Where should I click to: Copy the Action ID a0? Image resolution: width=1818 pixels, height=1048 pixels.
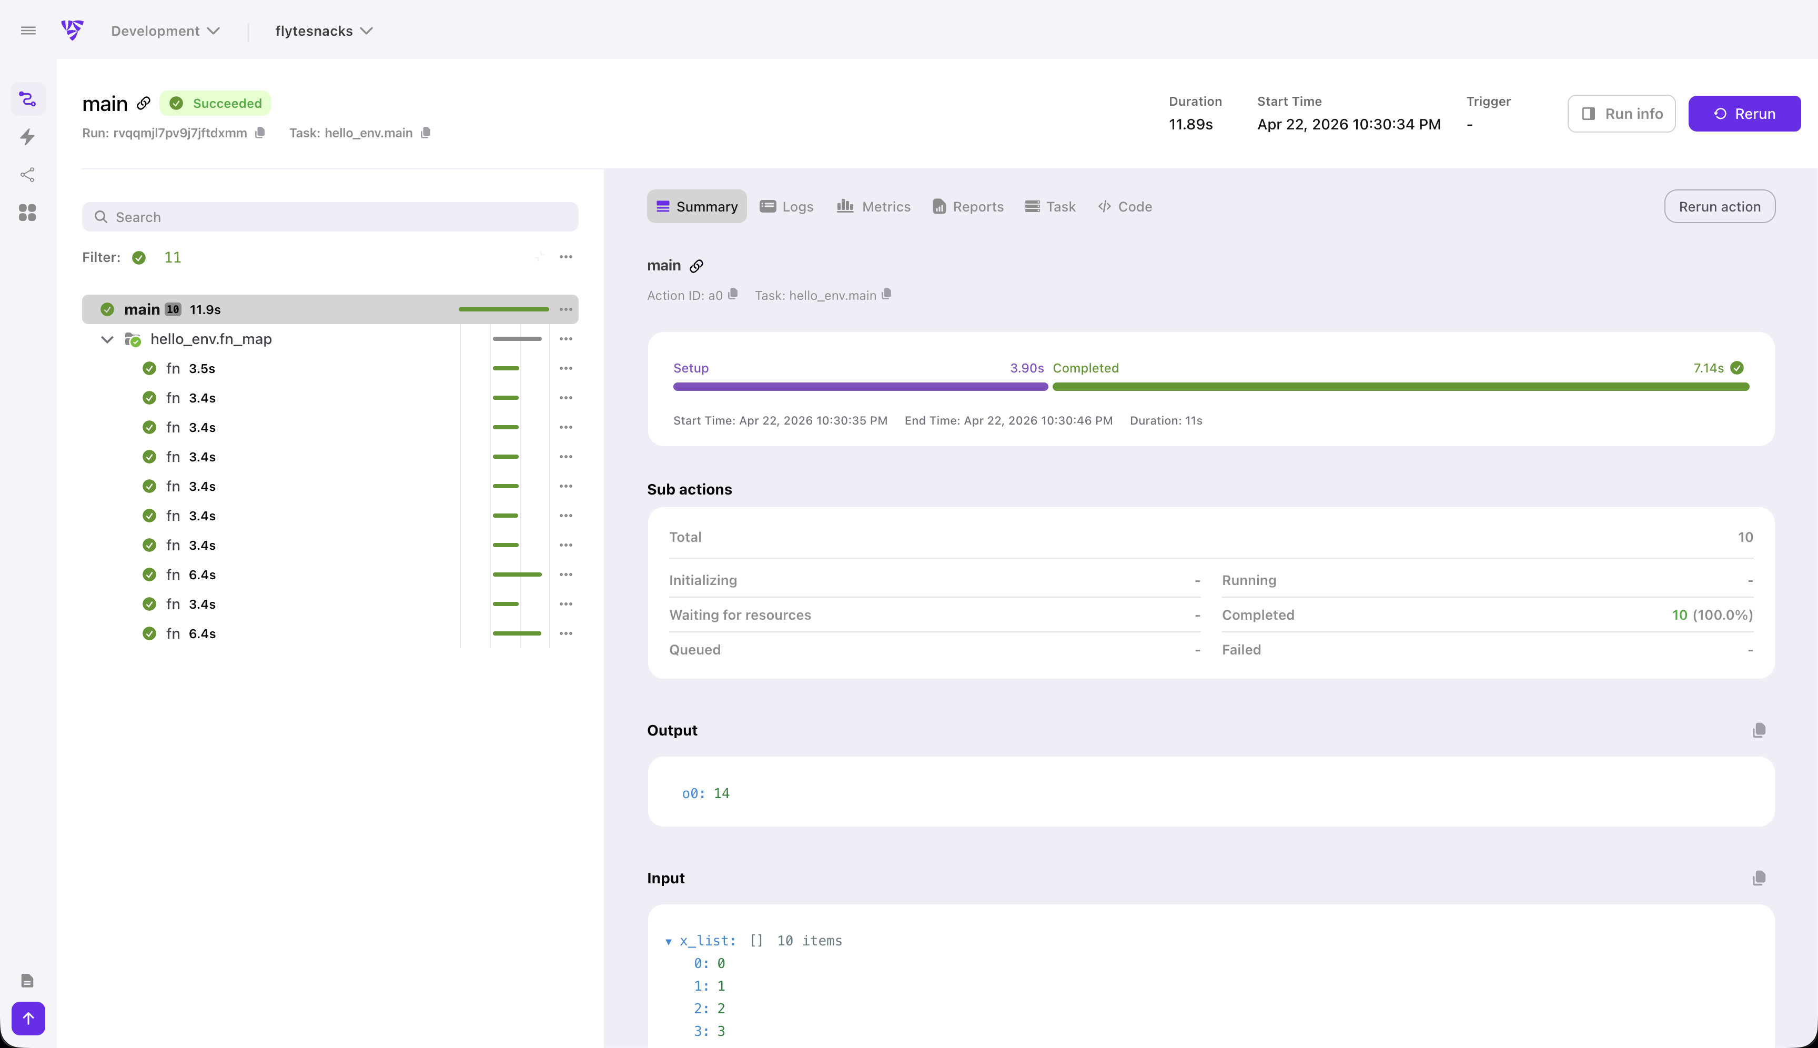733,295
